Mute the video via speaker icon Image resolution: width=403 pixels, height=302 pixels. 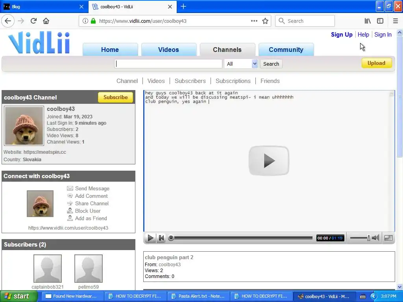(375, 238)
